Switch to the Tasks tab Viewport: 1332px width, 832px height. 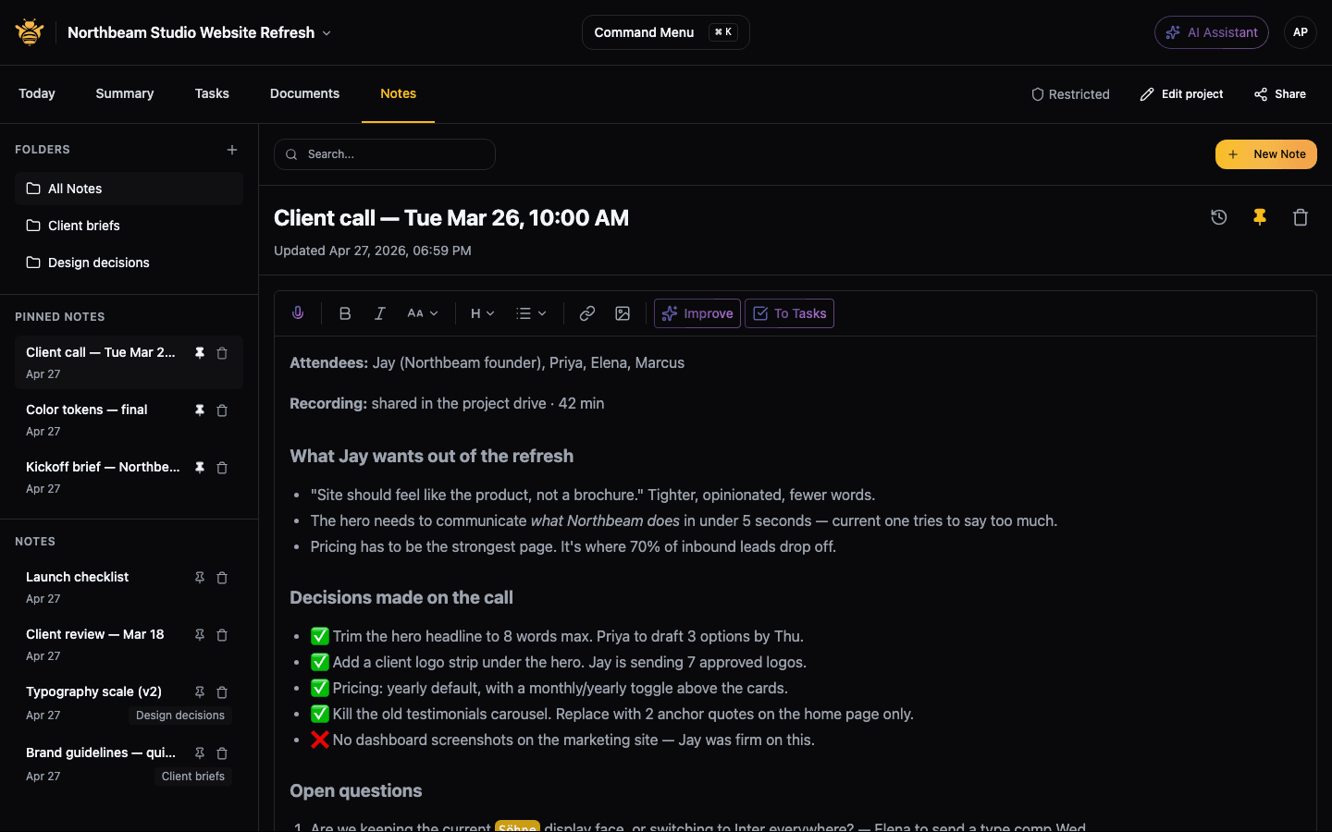point(212,93)
